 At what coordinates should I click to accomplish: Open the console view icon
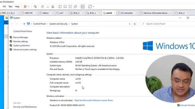pos(83,7)
